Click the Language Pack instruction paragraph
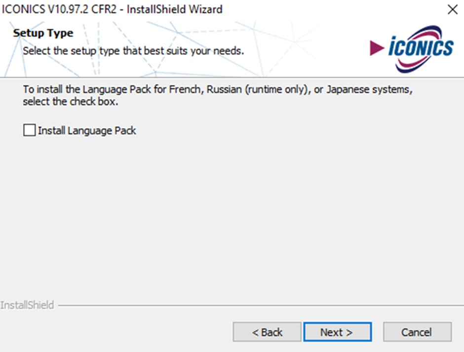464x352 pixels. coord(218,95)
